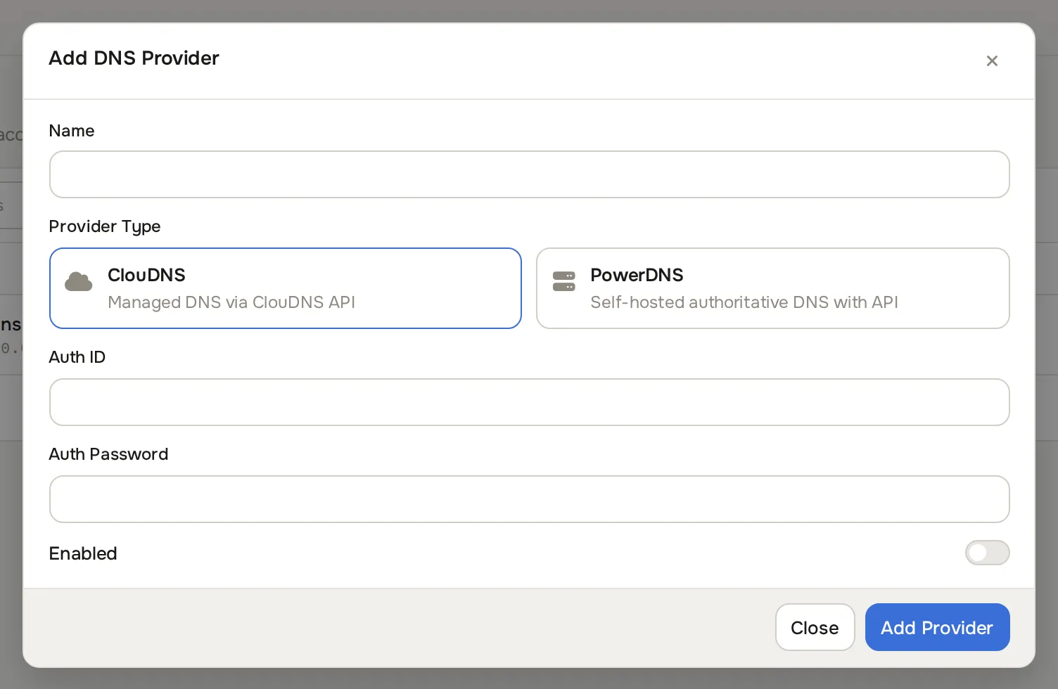Click the 'Managed DNS via ClouDNS API' description

pos(231,302)
